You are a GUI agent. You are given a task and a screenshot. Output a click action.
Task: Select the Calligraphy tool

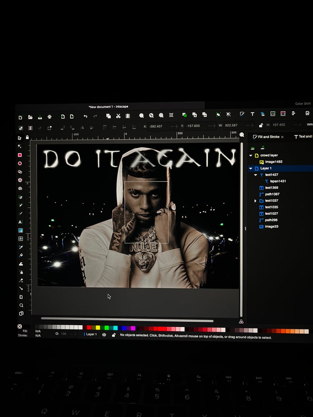20,214
